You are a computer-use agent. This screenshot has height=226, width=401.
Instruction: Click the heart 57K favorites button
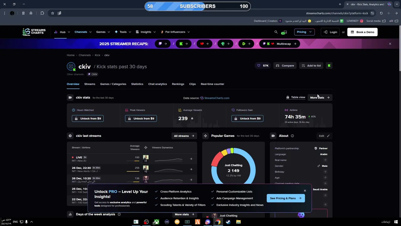(x=263, y=66)
